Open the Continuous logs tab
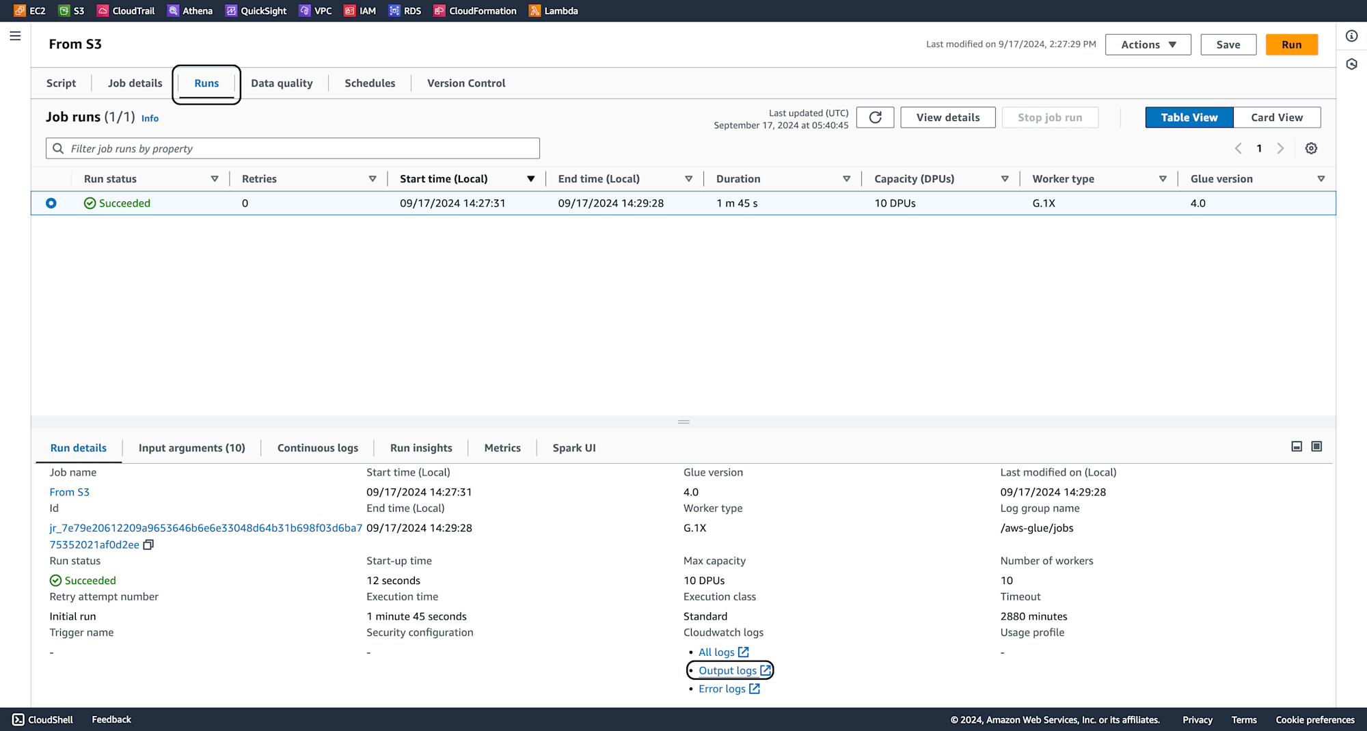This screenshot has height=731, width=1367. (318, 448)
